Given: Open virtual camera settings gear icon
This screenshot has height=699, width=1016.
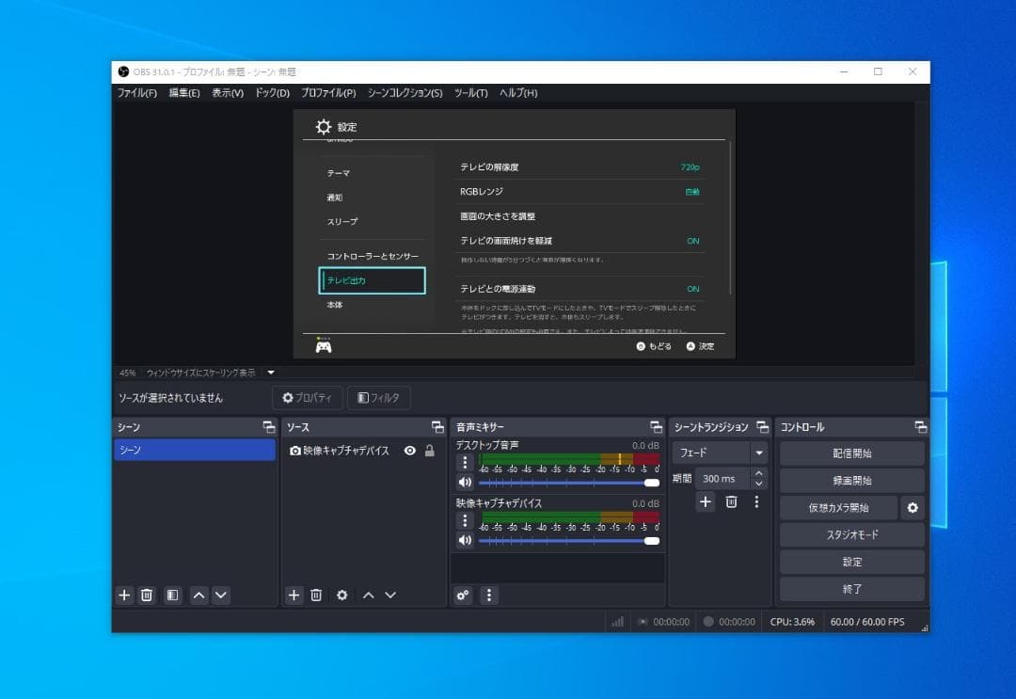Looking at the screenshot, I should coord(912,508).
